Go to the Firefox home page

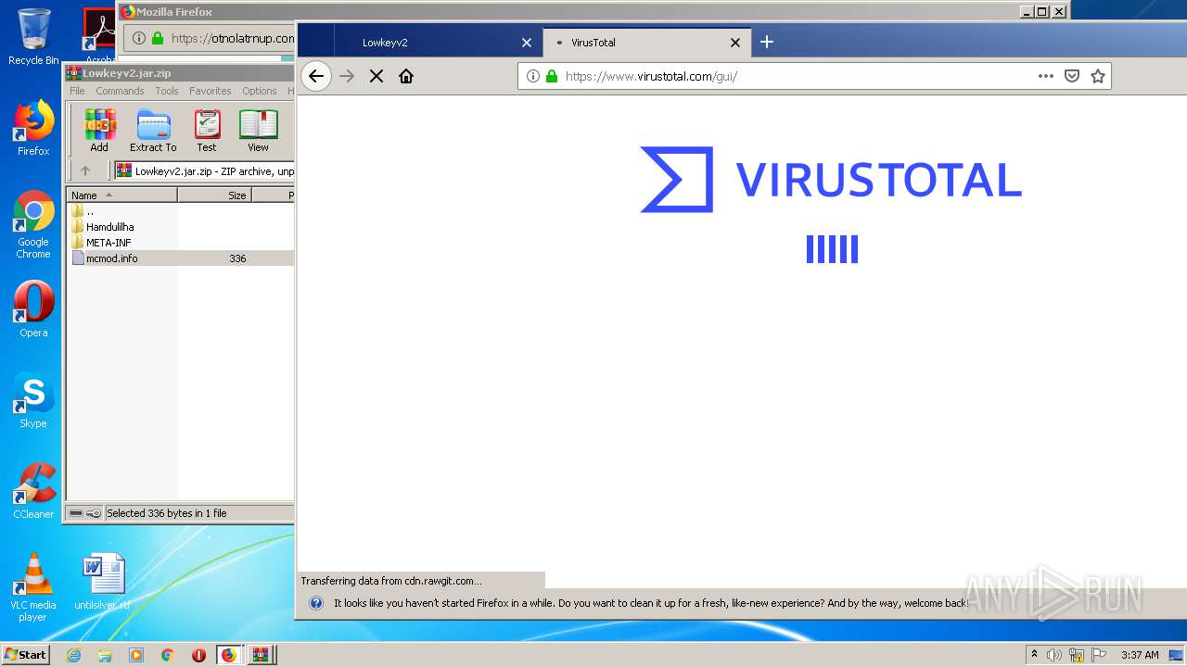[406, 76]
